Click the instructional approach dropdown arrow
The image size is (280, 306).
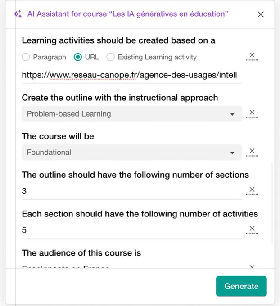coord(232,114)
